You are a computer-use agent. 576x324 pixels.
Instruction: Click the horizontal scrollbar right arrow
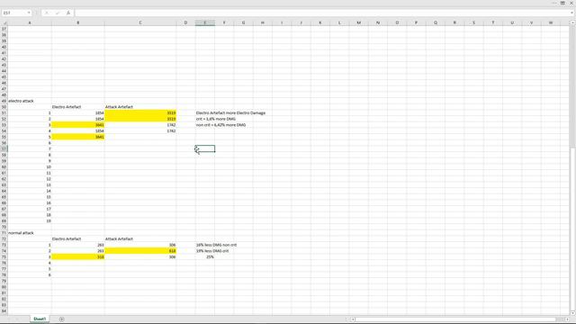[x=567, y=319]
